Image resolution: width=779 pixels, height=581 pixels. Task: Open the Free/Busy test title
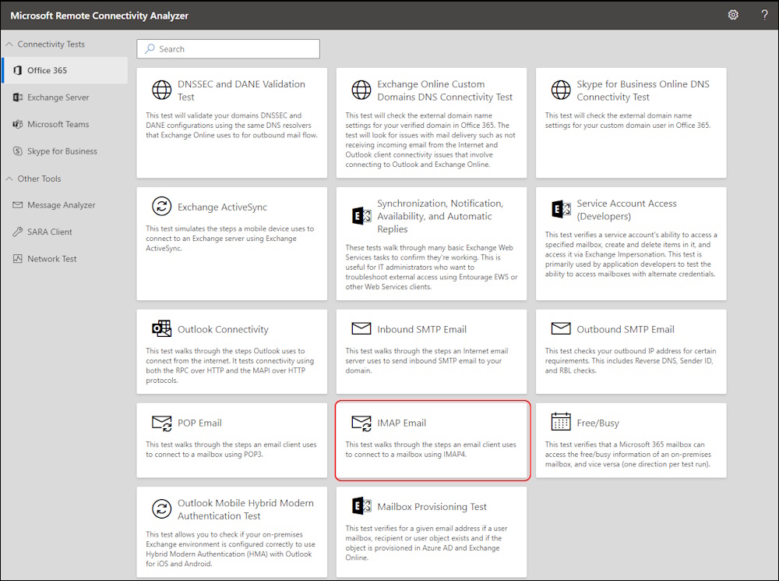597,423
